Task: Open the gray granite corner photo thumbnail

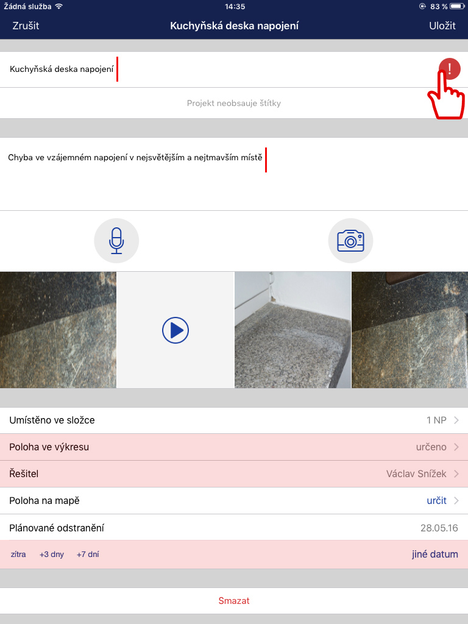Action: click(293, 330)
